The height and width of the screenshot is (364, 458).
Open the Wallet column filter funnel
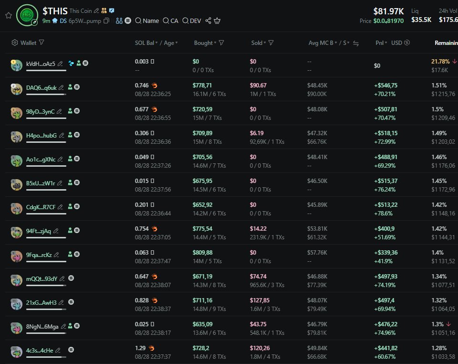(42, 43)
